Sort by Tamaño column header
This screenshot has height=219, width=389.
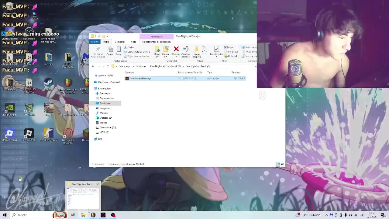point(236,72)
